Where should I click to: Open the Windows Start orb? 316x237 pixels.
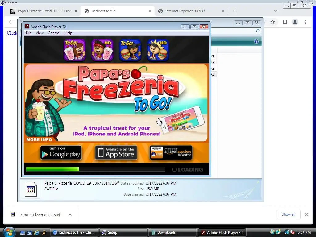(x=9, y=232)
